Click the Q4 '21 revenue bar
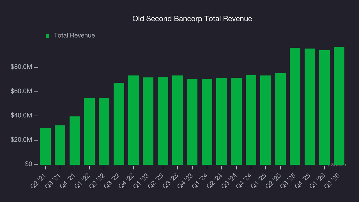Viewport: 359px width, 202px height. coord(75,141)
